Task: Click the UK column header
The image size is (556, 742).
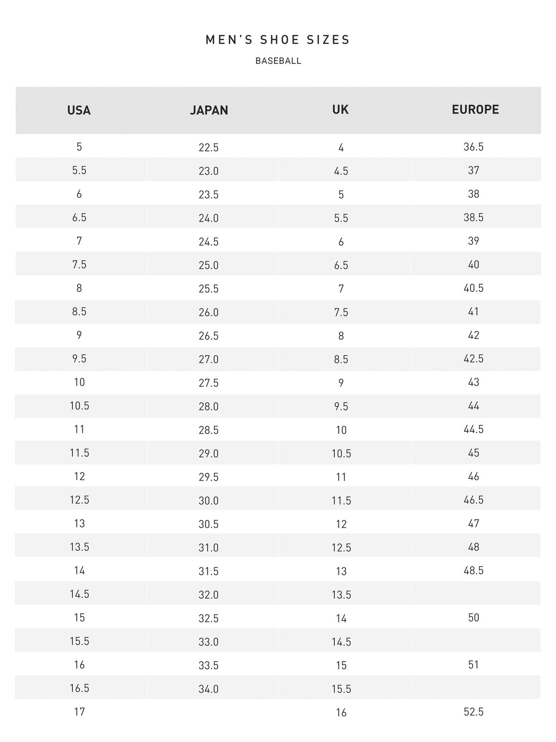Action: [340, 110]
